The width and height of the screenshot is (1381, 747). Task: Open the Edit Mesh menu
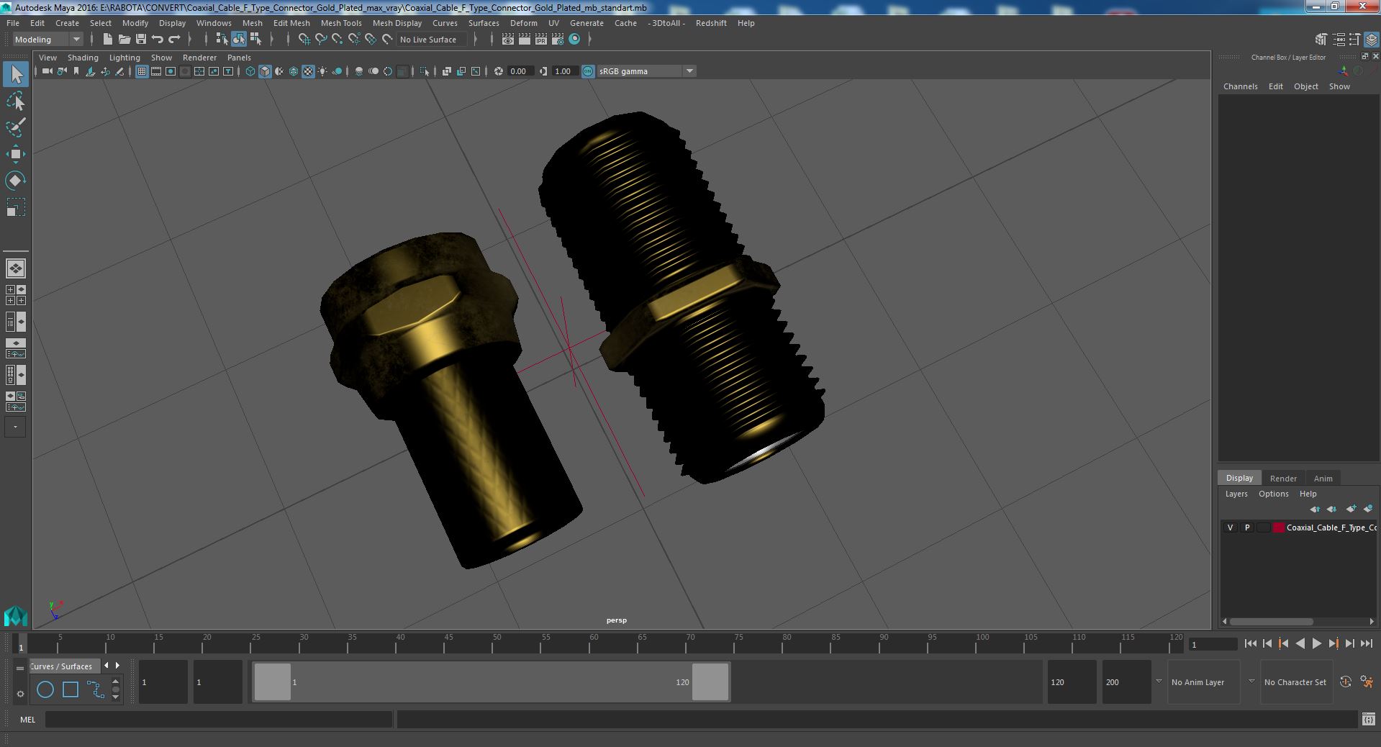(x=291, y=23)
